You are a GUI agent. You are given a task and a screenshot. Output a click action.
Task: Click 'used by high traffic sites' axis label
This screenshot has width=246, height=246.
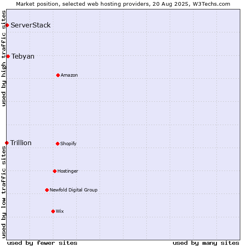click(3, 58)
